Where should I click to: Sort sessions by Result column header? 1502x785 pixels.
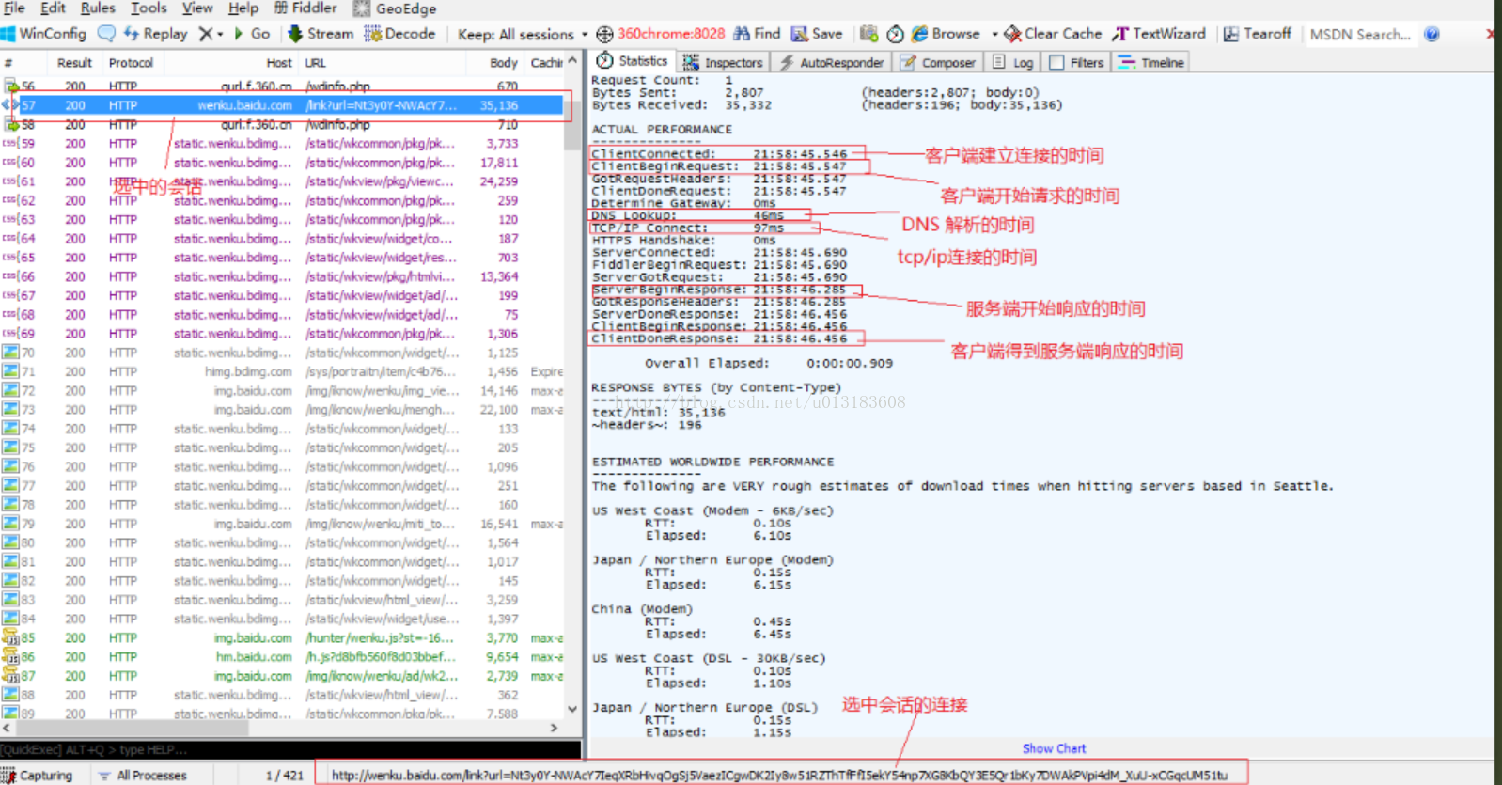[74, 63]
